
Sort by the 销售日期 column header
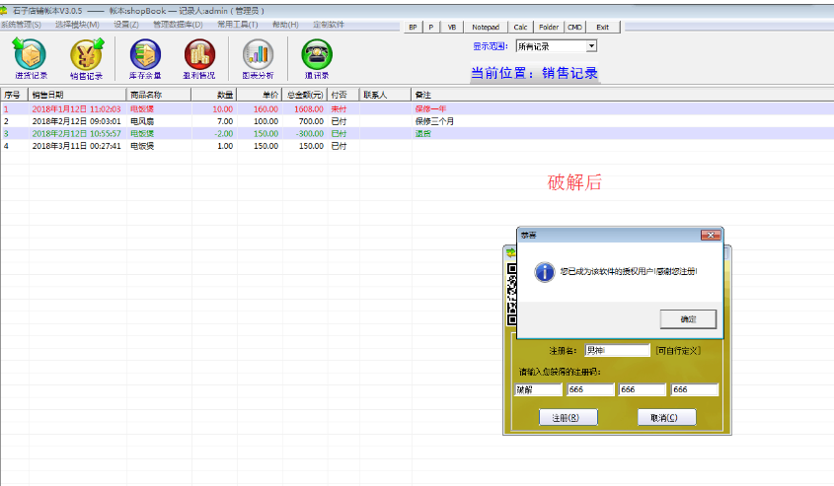[x=77, y=95]
